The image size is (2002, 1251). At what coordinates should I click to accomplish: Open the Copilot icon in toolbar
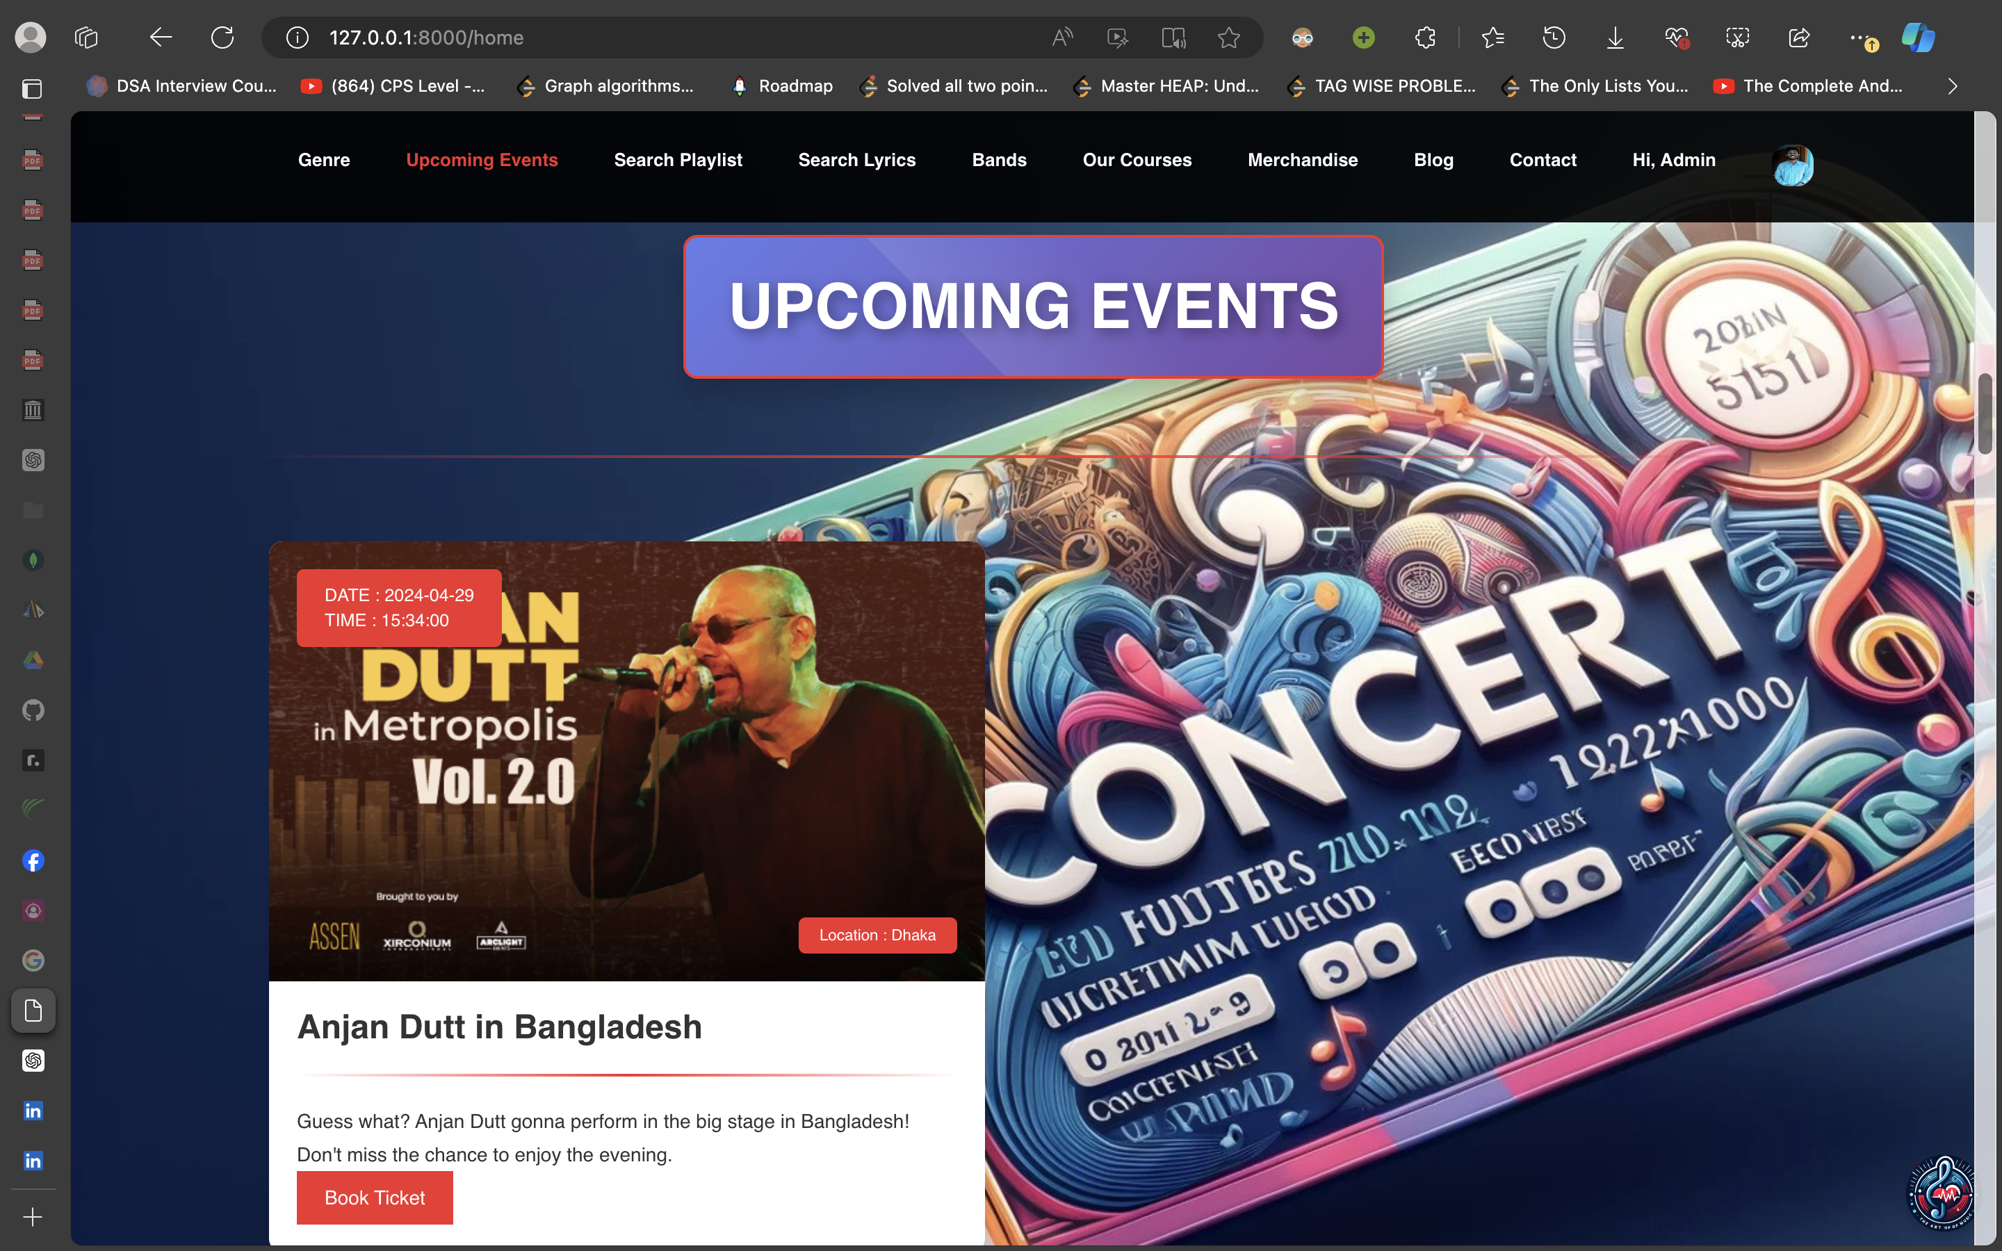pos(1918,38)
